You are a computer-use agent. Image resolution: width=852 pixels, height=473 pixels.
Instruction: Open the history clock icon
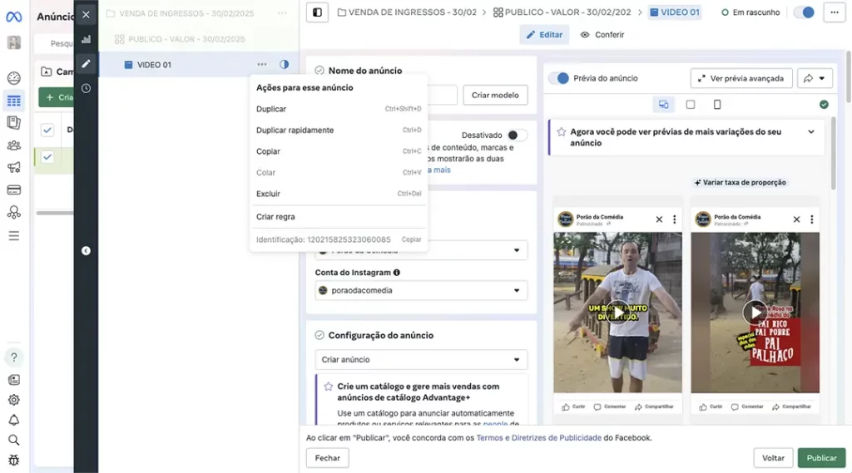click(86, 88)
